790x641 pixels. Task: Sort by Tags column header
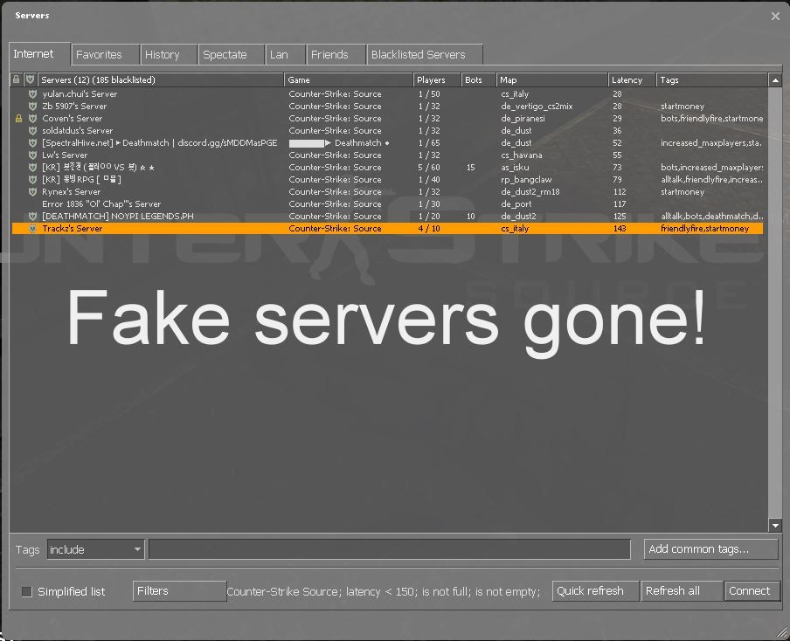[x=712, y=79]
